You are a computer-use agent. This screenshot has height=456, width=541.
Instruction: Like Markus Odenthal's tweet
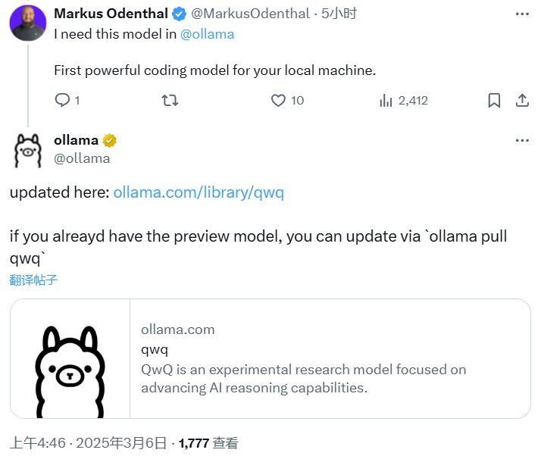[x=278, y=101]
